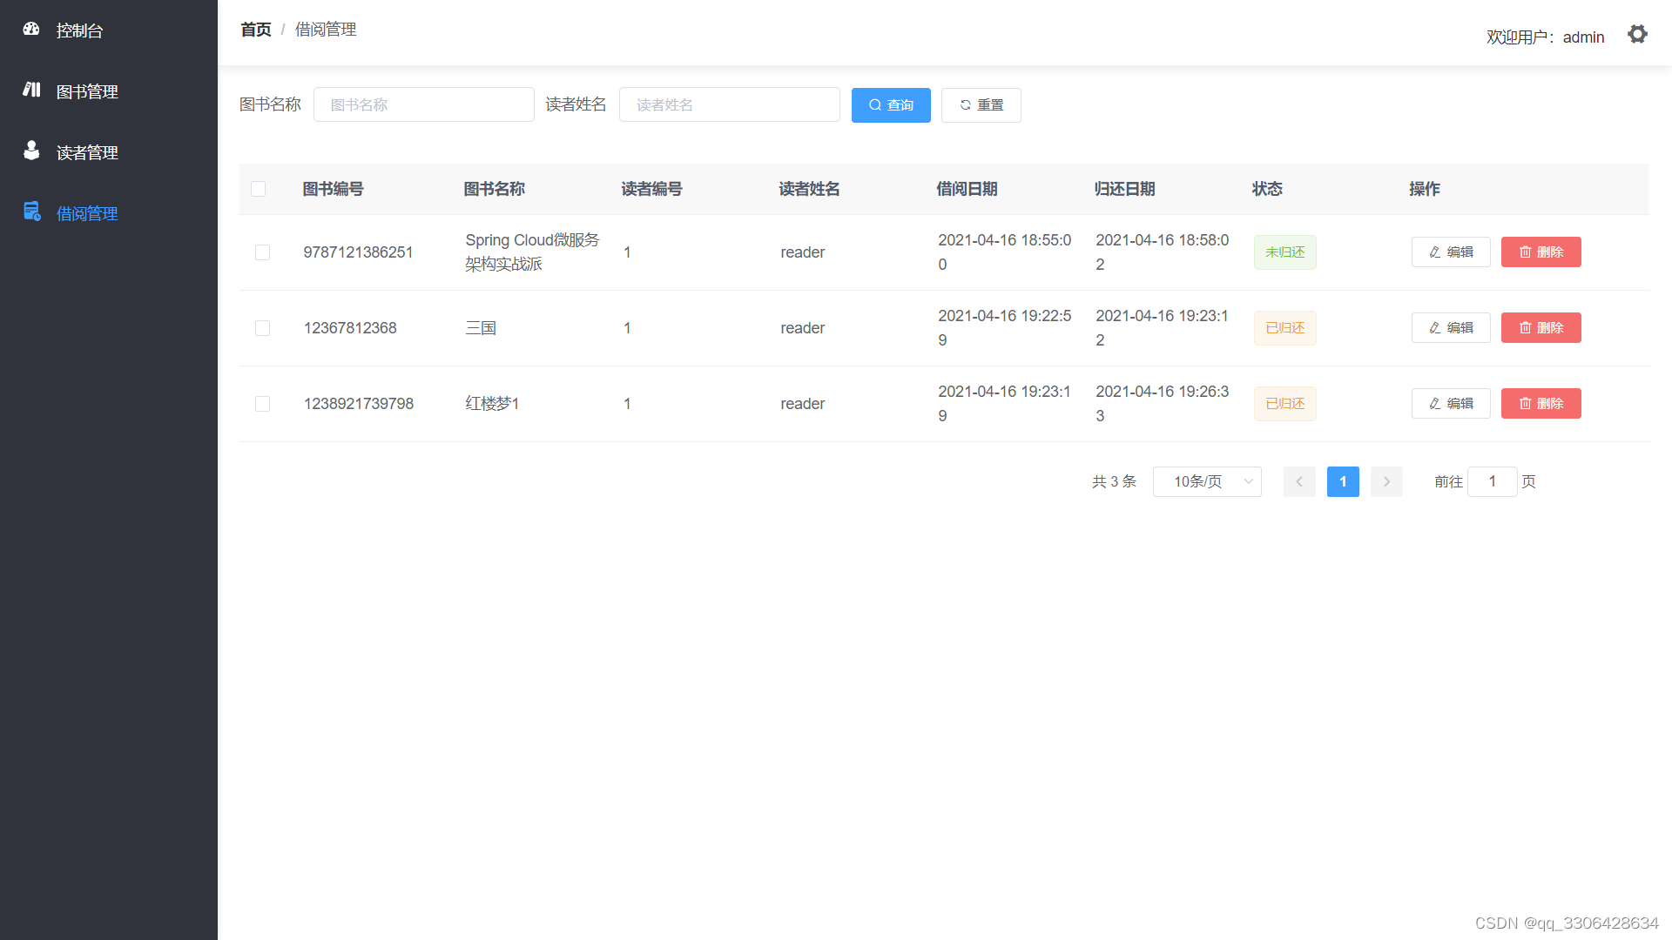Screen dimensions: 1672x940
Task: Click the 图书编号 column header
Action: pos(333,189)
